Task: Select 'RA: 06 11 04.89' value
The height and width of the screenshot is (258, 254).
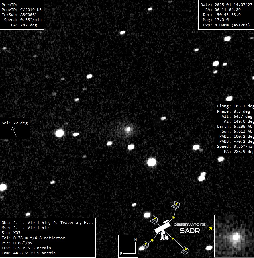Action: (x=223, y=10)
